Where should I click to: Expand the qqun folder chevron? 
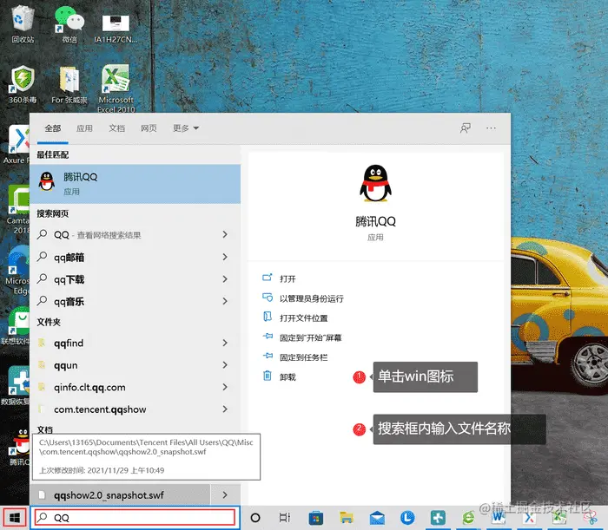[225, 364]
